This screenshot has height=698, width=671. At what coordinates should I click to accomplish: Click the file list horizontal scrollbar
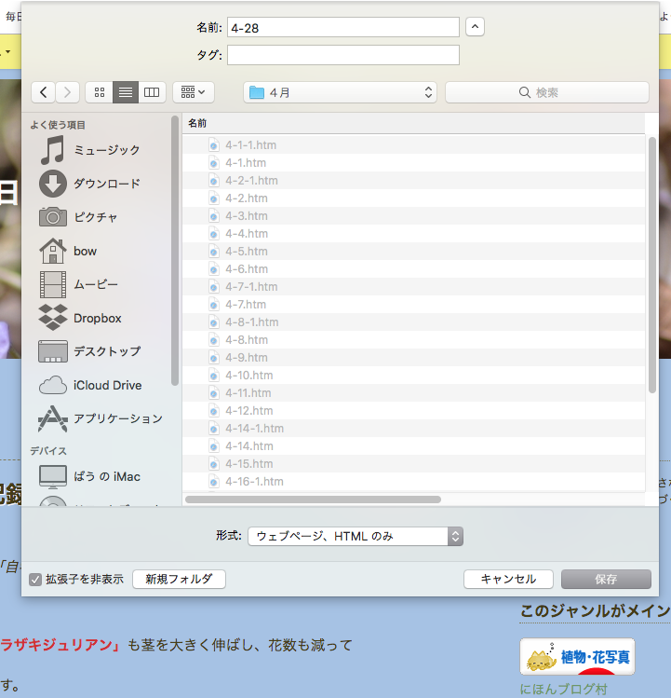[x=313, y=500]
